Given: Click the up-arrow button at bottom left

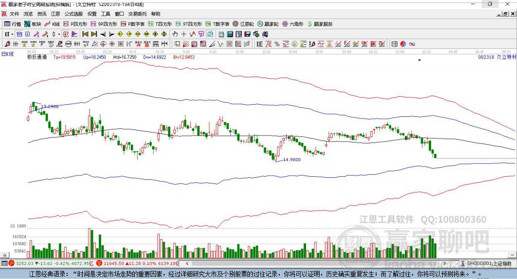Looking at the screenshot, I should 5,255.
